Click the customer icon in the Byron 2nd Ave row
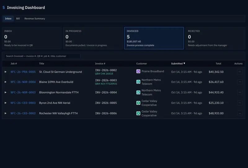The height and width of the screenshot is (168, 248). 138,103
